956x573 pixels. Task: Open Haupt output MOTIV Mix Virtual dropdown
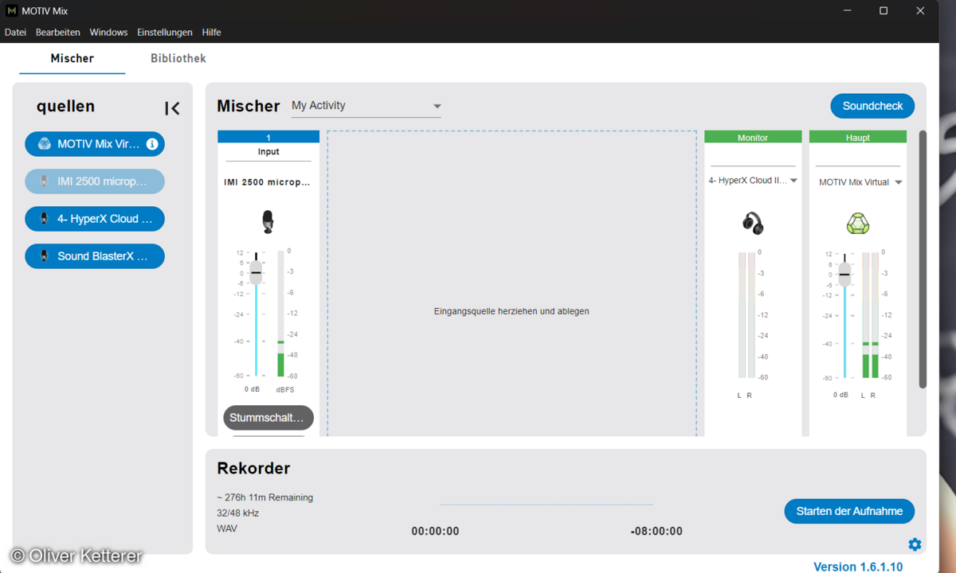tap(860, 182)
